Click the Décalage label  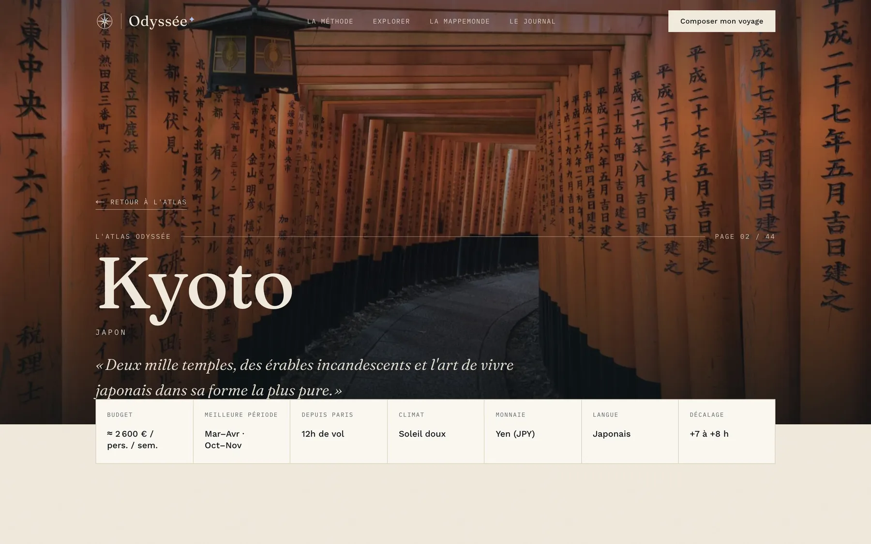(x=706, y=415)
